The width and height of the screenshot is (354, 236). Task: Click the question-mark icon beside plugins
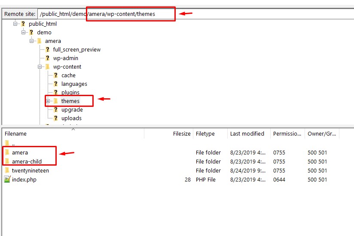[55, 93]
